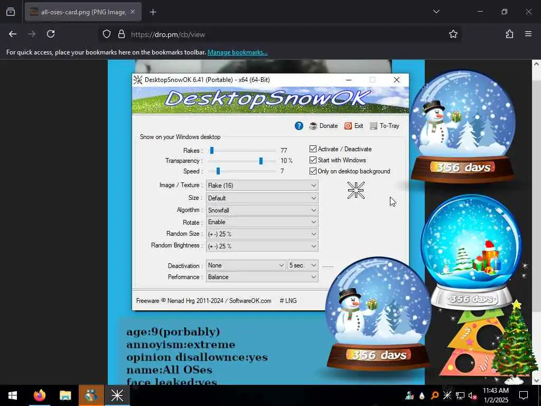Open File Explorer from the taskbar

click(65, 395)
